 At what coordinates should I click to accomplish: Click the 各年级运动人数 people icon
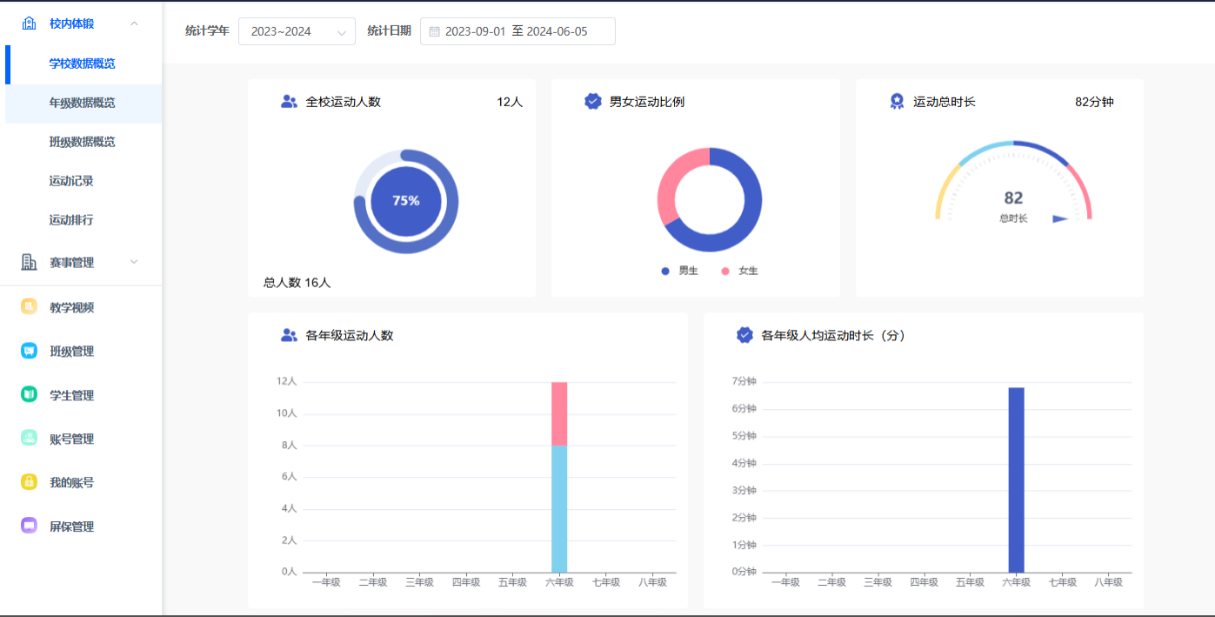pyautogui.click(x=289, y=335)
